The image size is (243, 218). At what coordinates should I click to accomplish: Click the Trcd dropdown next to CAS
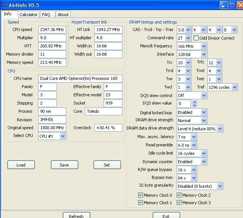[199, 29]
